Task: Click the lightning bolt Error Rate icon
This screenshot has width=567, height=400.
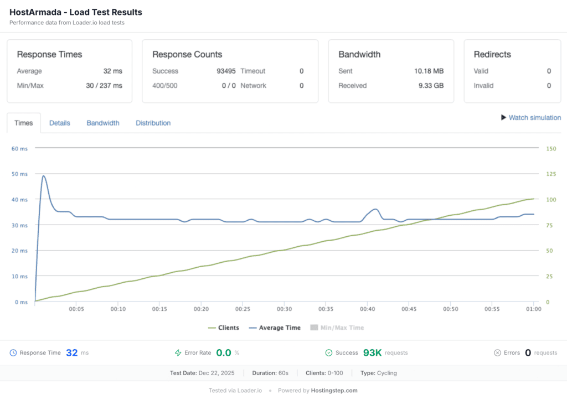Action: (x=178, y=353)
